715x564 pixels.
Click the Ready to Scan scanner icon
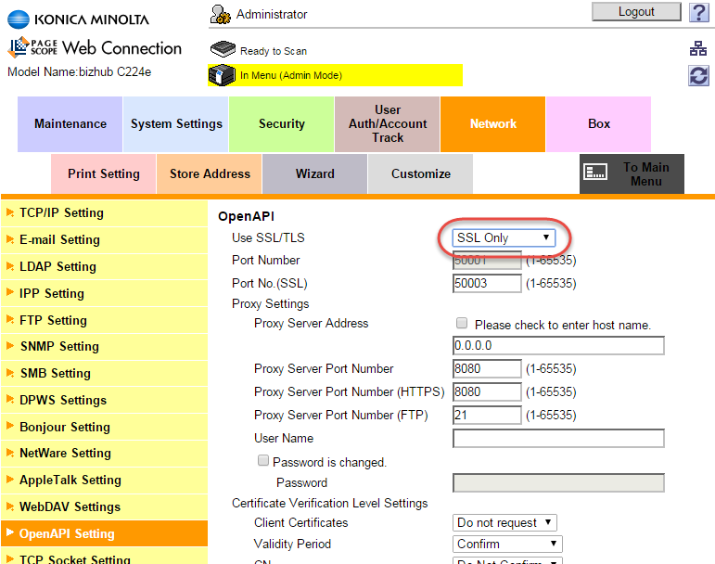point(223,50)
